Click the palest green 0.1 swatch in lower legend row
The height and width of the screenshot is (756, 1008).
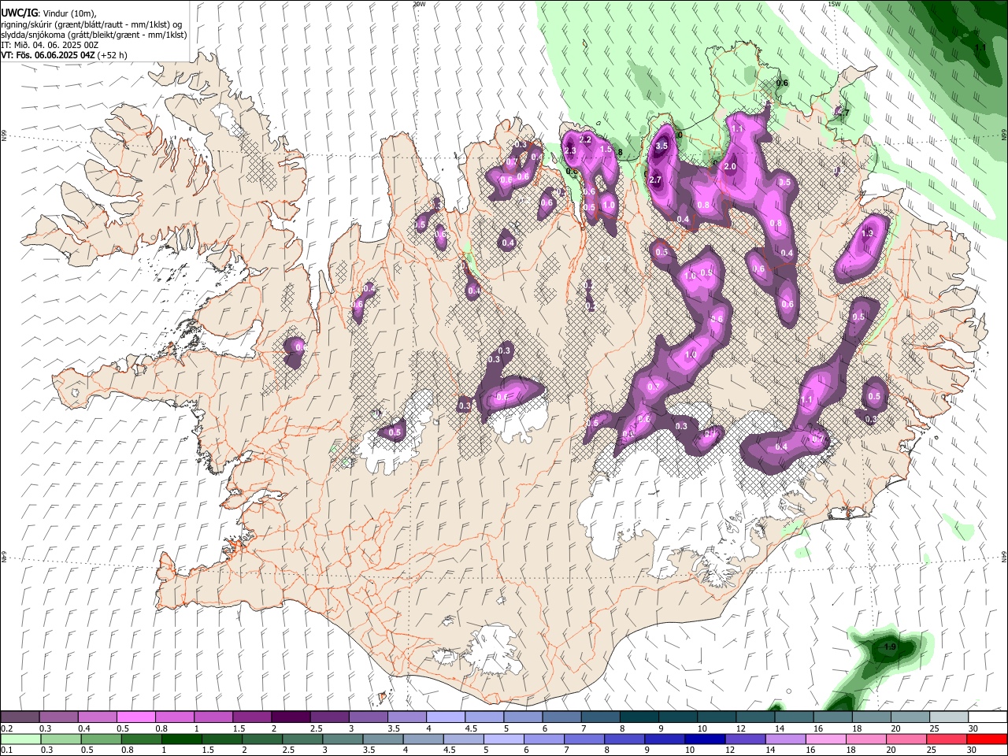click(20, 739)
